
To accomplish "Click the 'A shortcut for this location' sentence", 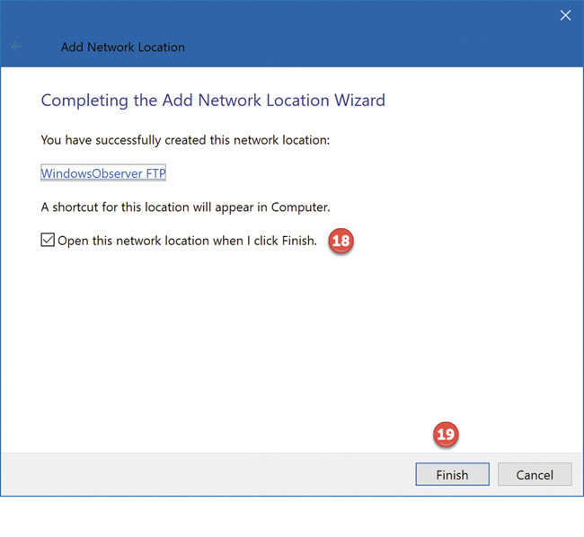I will point(185,207).
